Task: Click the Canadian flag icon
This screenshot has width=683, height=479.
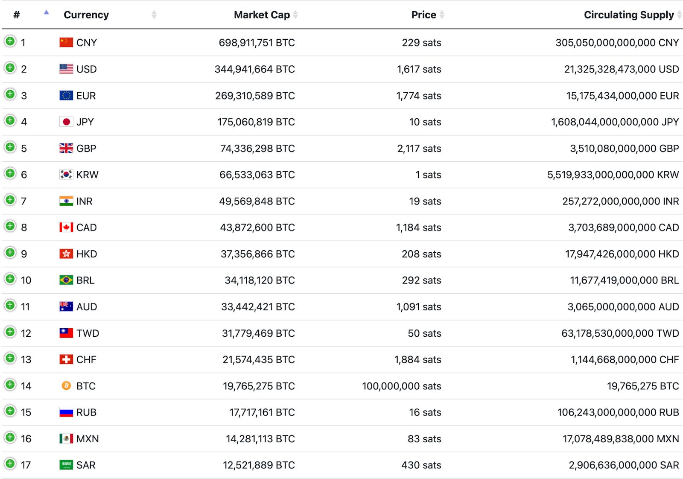Action: (66, 228)
